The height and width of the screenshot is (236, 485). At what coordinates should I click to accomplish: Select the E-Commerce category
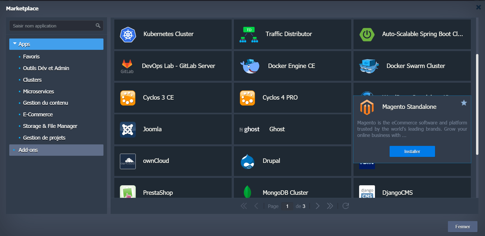click(38, 115)
